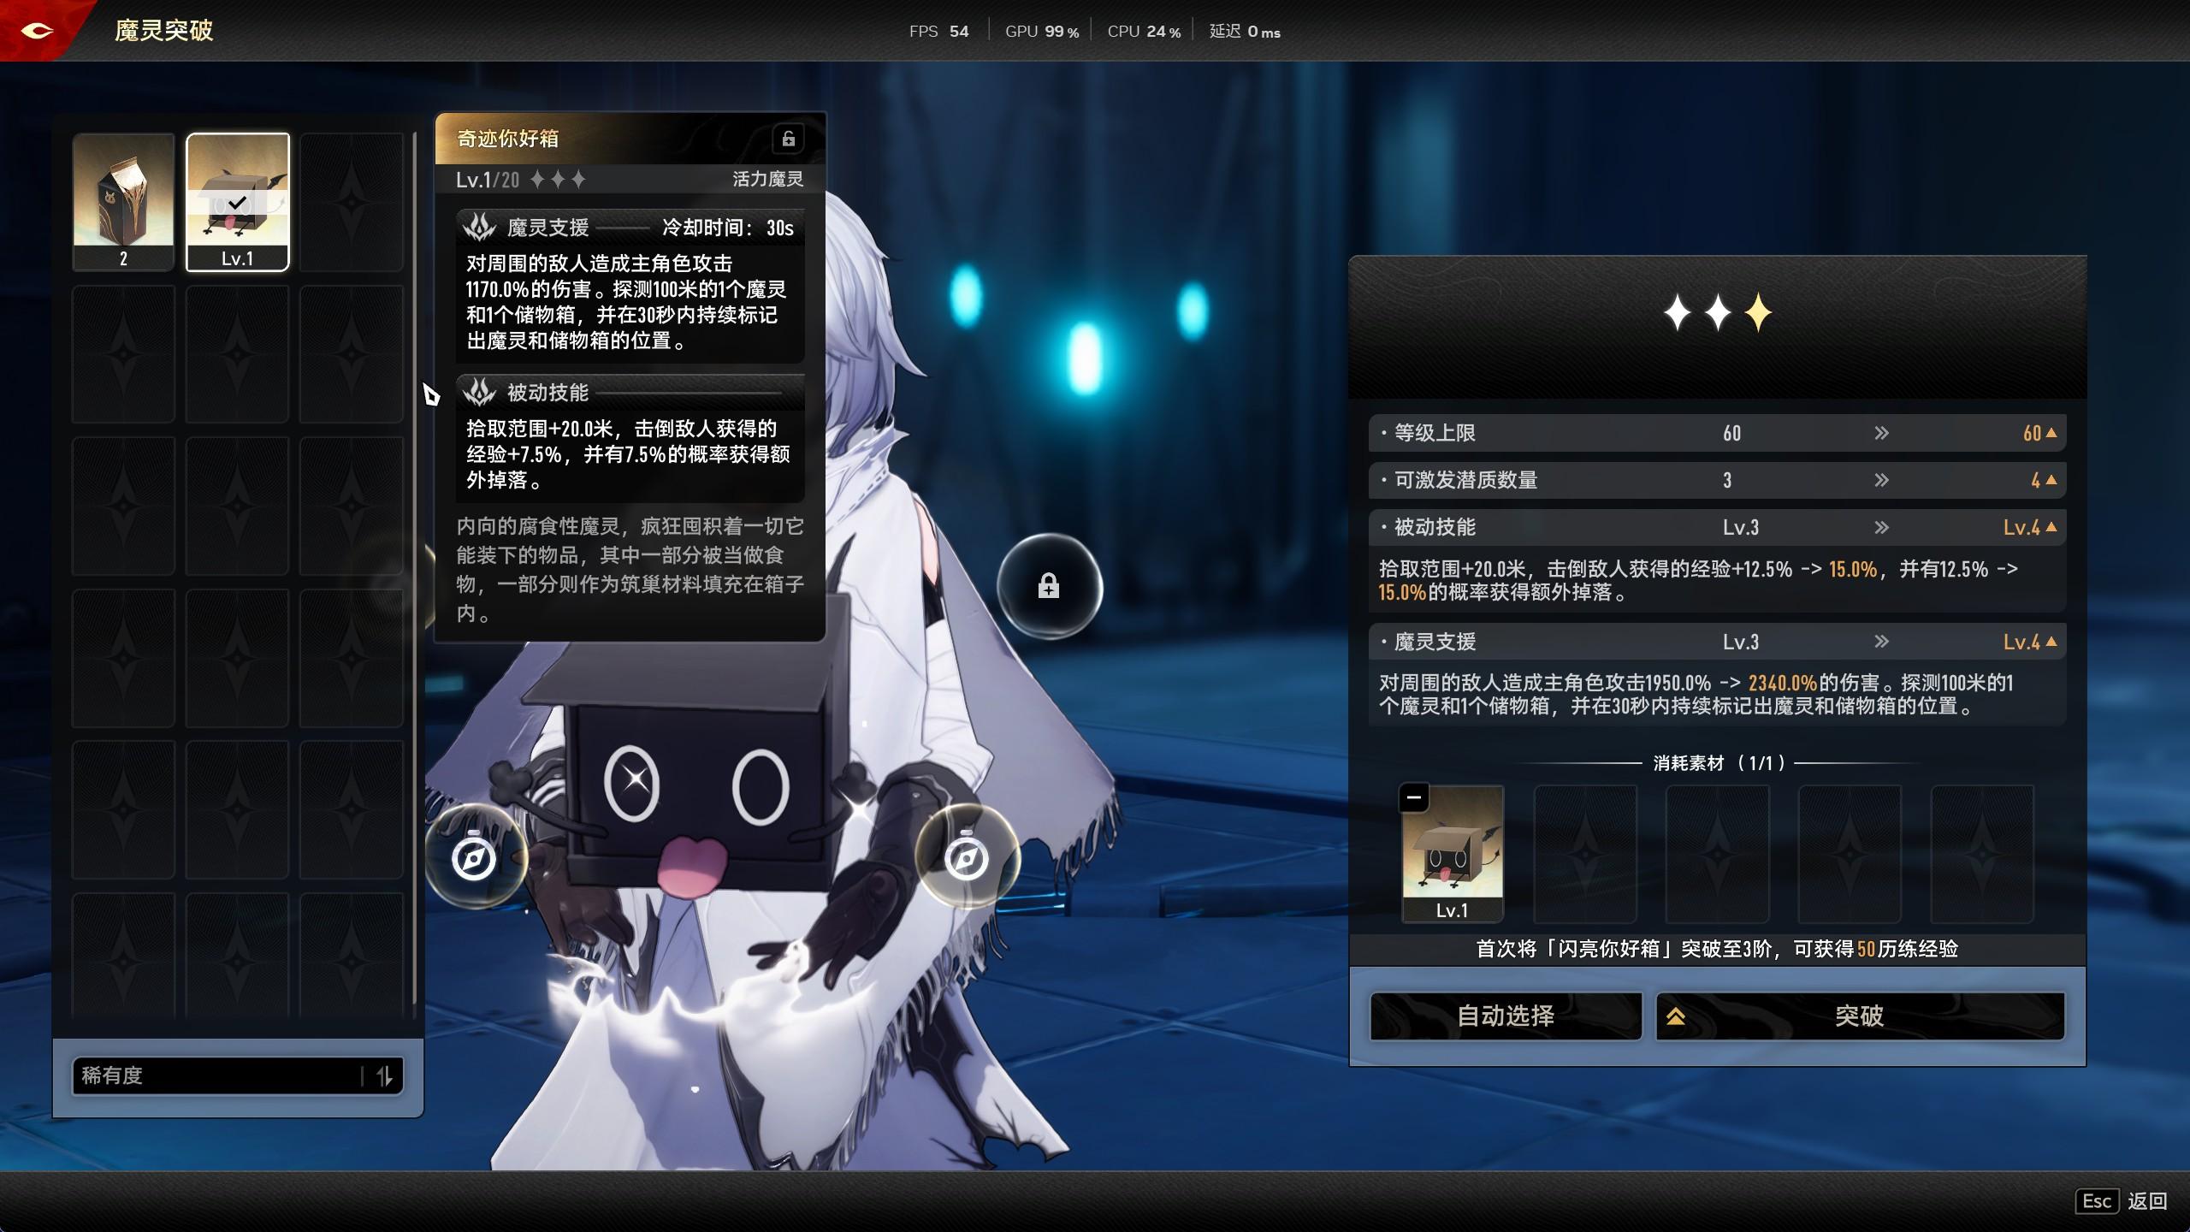Toggle the lock icon on 奇迹你好箱 card
2190x1232 pixels.
click(x=788, y=139)
